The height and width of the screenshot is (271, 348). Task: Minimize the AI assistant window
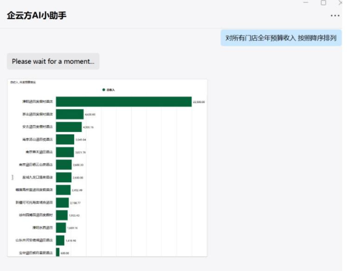[306, 2]
